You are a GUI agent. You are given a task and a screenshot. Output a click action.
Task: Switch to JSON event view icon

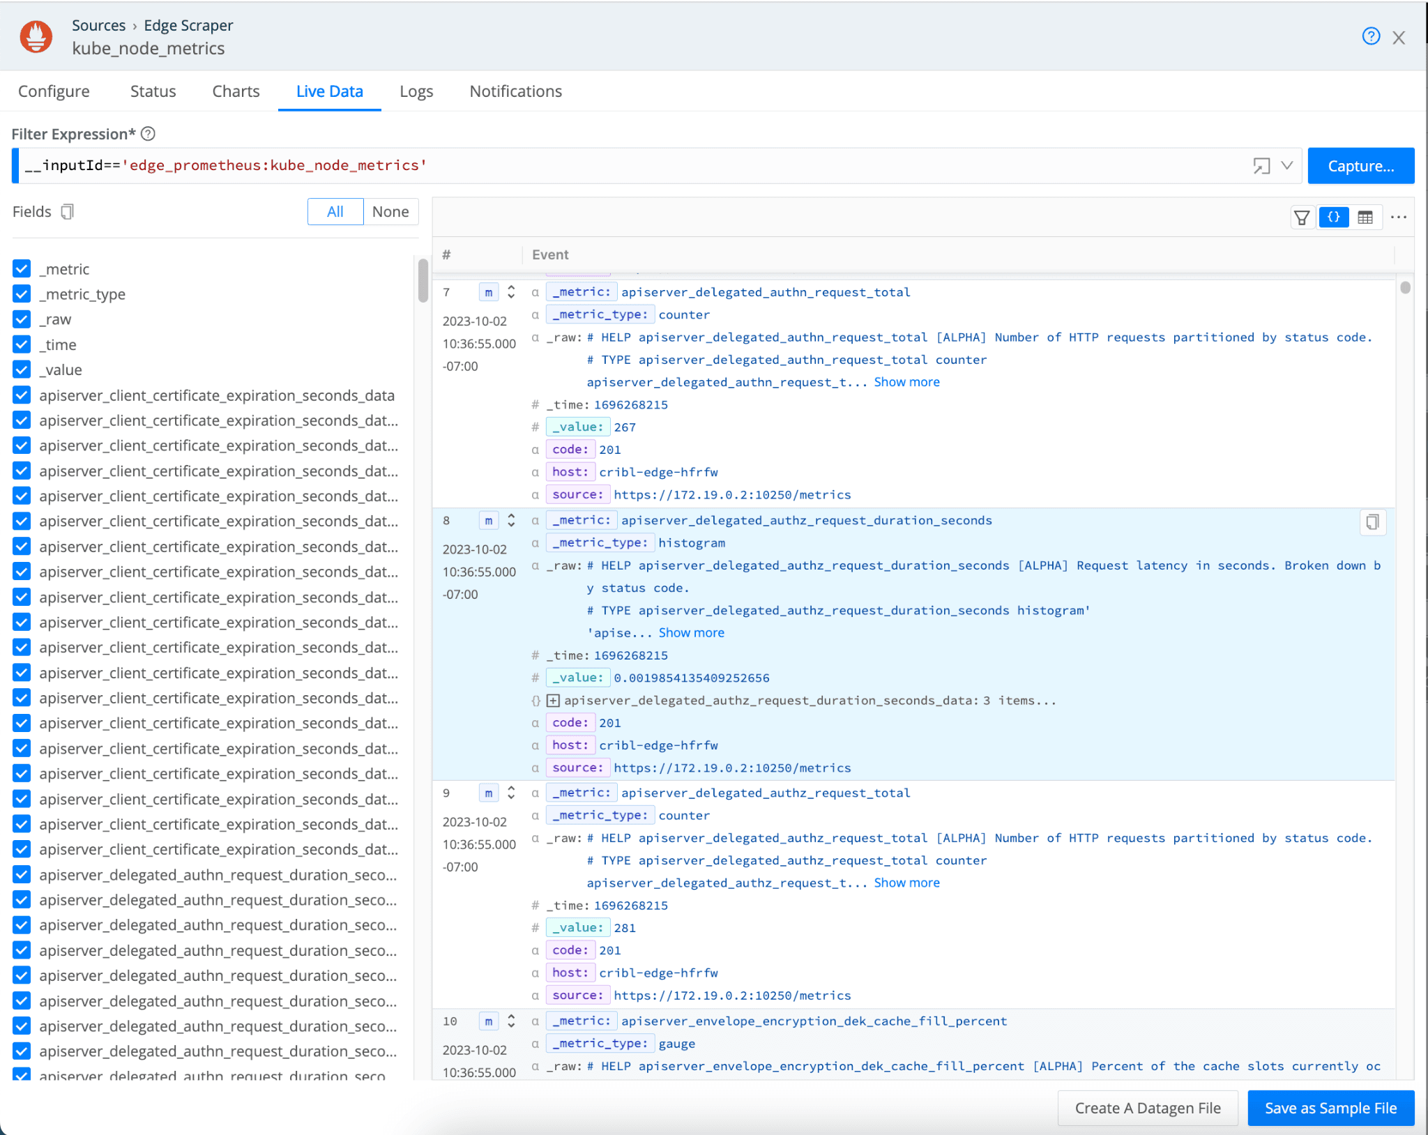point(1333,218)
